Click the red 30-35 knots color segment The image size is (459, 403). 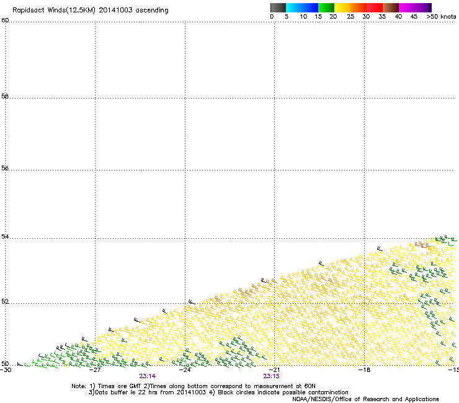pyautogui.click(x=375, y=7)
